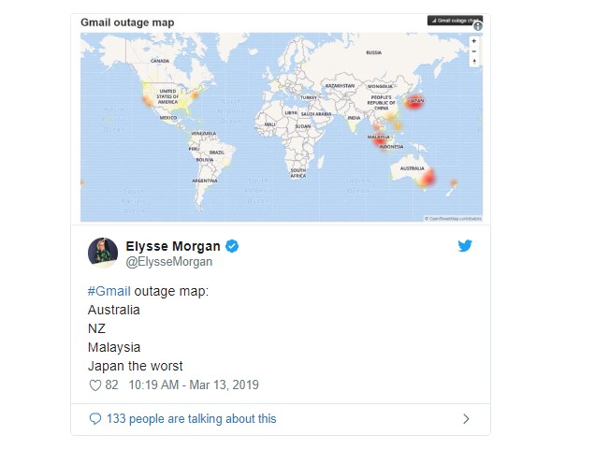Like the tweet with heart icon
Viewport: 609px width, 450px height.
(94, 385)
